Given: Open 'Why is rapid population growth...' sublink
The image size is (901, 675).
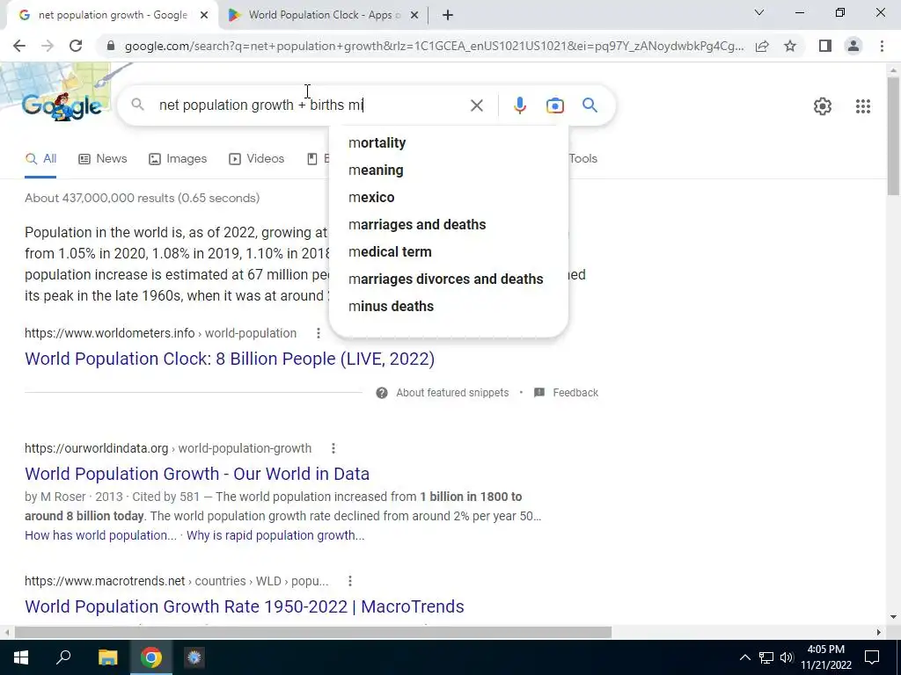Looking at the screenshot, I should pyautogui.click(x=275, y=535).
